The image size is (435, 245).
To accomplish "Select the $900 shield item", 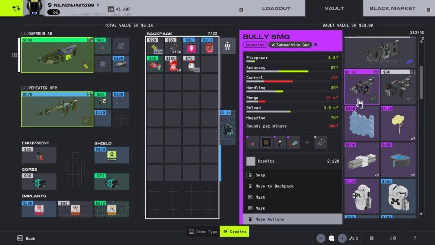I will coord(112,155).
